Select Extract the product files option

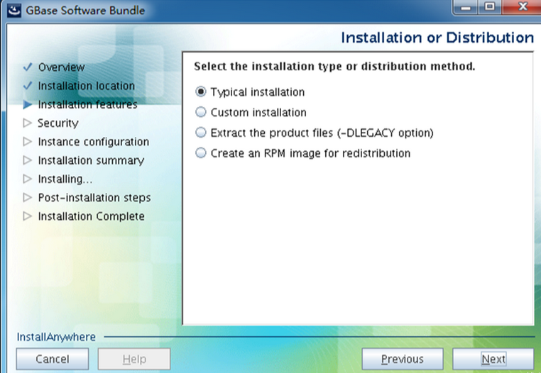pyautogui.click(x=200, y=133)
